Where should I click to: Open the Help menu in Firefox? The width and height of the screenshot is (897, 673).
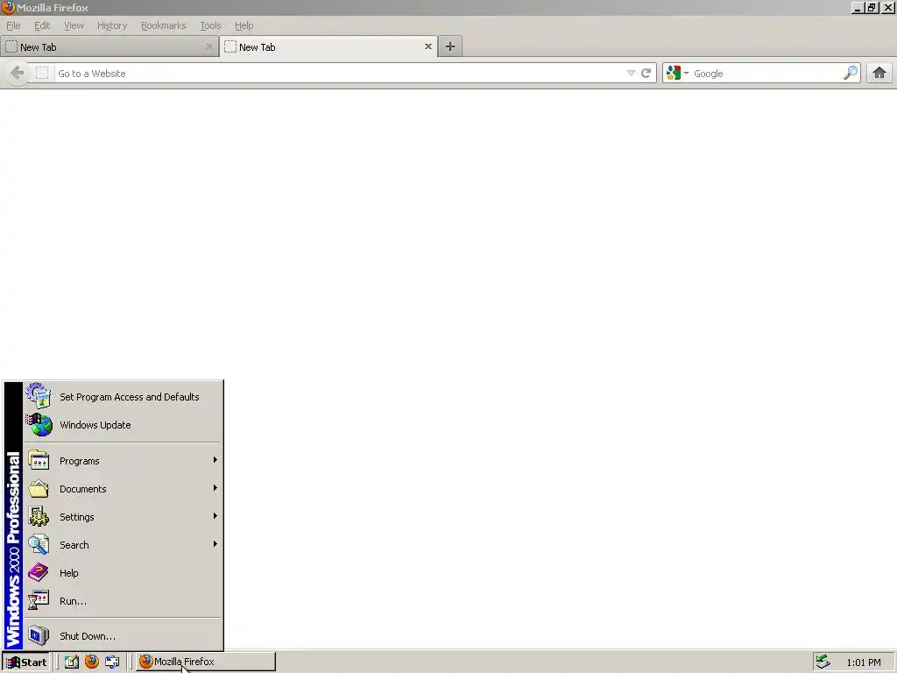[244, 25]
